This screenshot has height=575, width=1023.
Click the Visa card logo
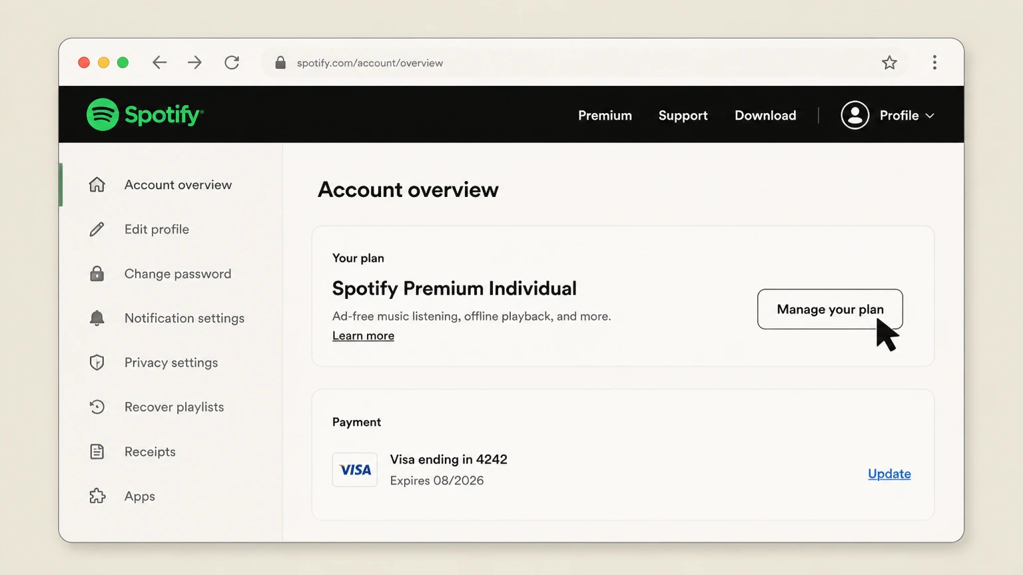(355, 470)
